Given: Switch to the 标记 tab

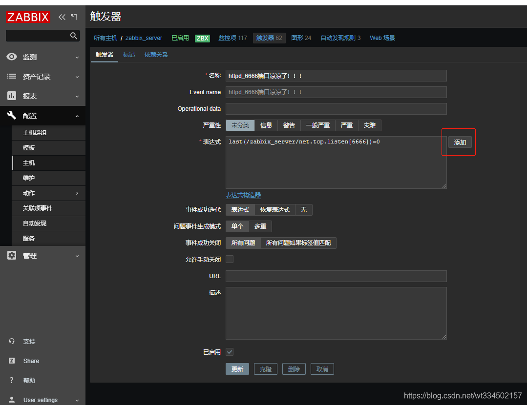Looking at the screenshot, I should point(129,54).
